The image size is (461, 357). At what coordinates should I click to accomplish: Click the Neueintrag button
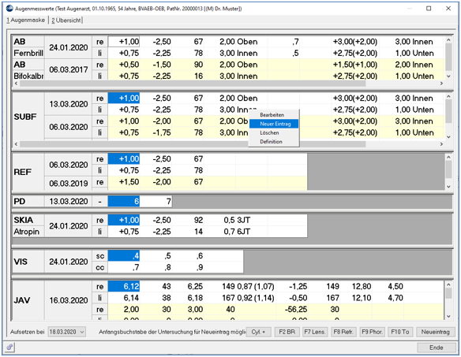tap(436, 332)
